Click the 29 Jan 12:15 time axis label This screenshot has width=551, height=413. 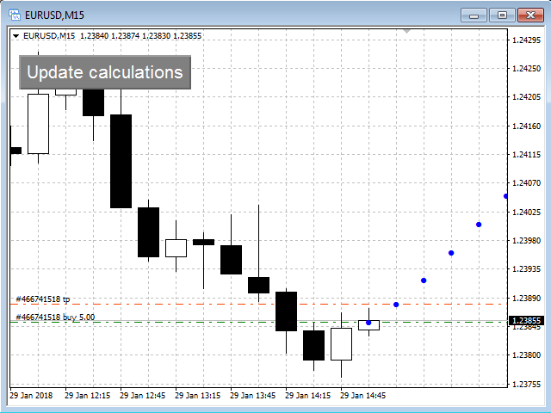pyautogui.click(x=88, y=396)
